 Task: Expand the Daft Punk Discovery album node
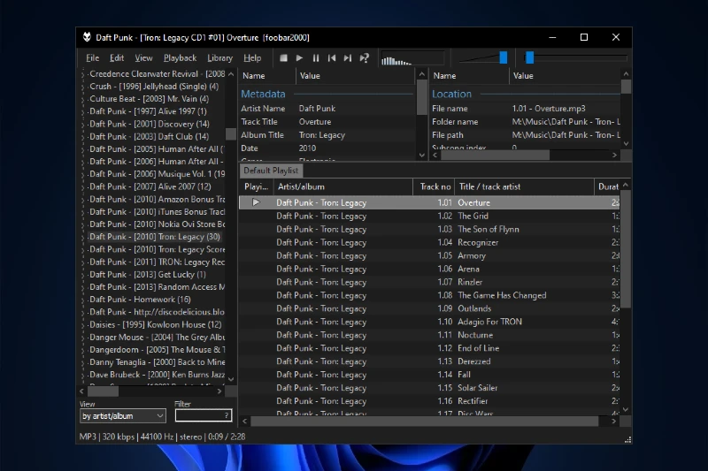tap(84, 125)
